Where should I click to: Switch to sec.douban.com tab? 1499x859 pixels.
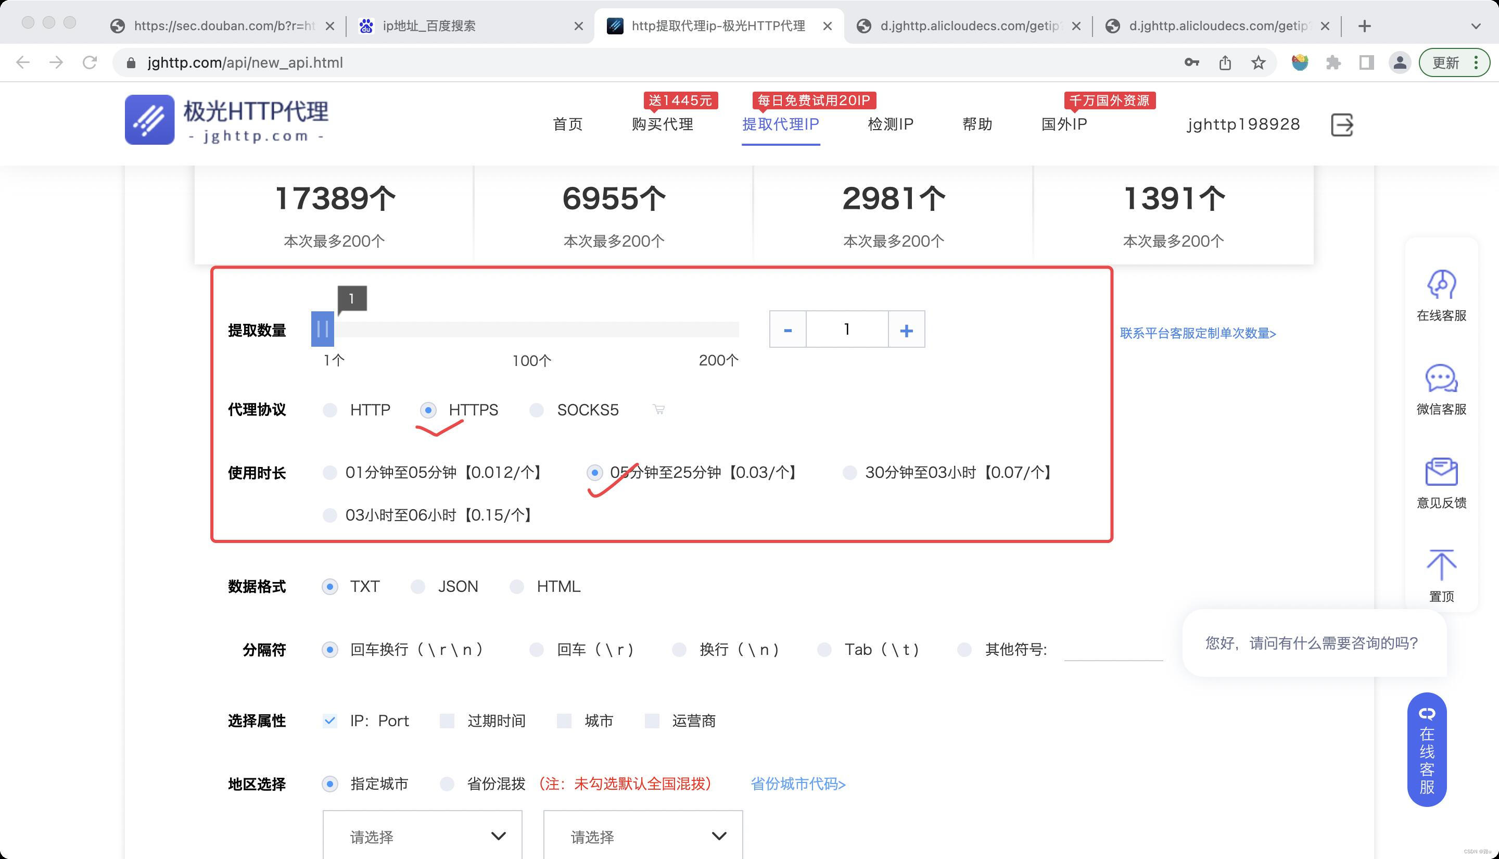(x=223, y=26)
